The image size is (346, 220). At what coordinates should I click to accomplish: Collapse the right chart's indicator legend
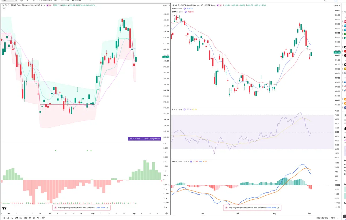coord(174,15)
